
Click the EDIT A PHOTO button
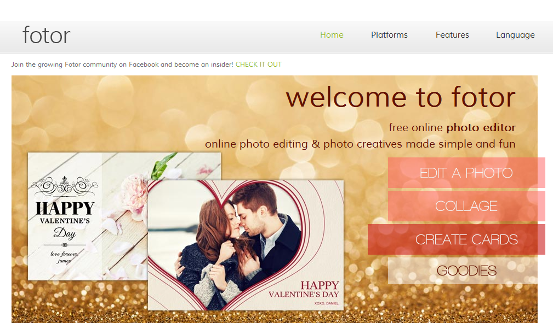point(466,173)
